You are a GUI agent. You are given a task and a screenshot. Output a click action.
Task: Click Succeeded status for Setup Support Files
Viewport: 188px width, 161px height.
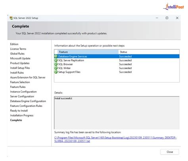tap(125, 72)
